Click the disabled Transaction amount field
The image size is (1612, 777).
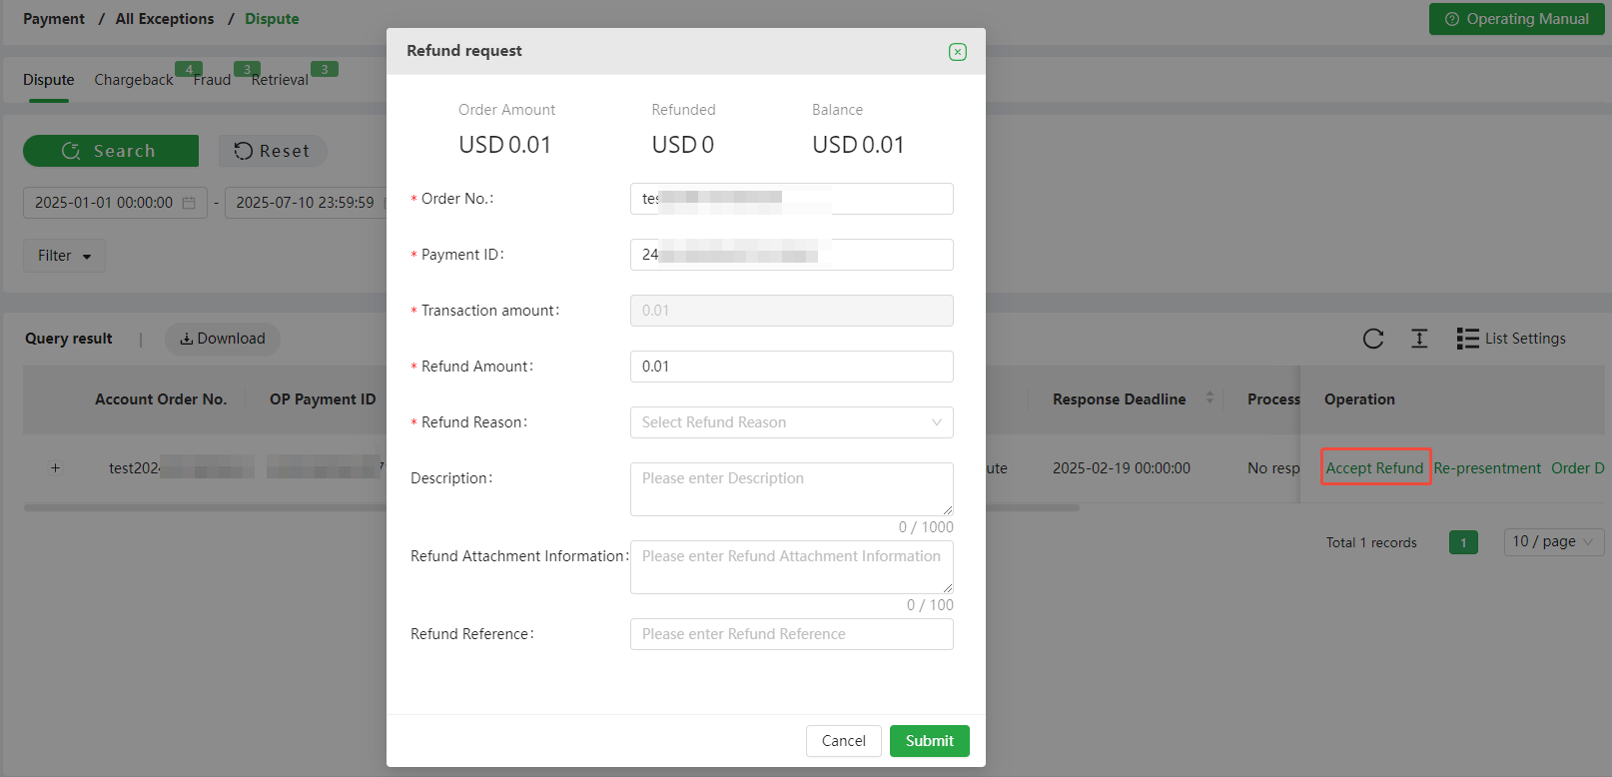click(x=791, y=311)
